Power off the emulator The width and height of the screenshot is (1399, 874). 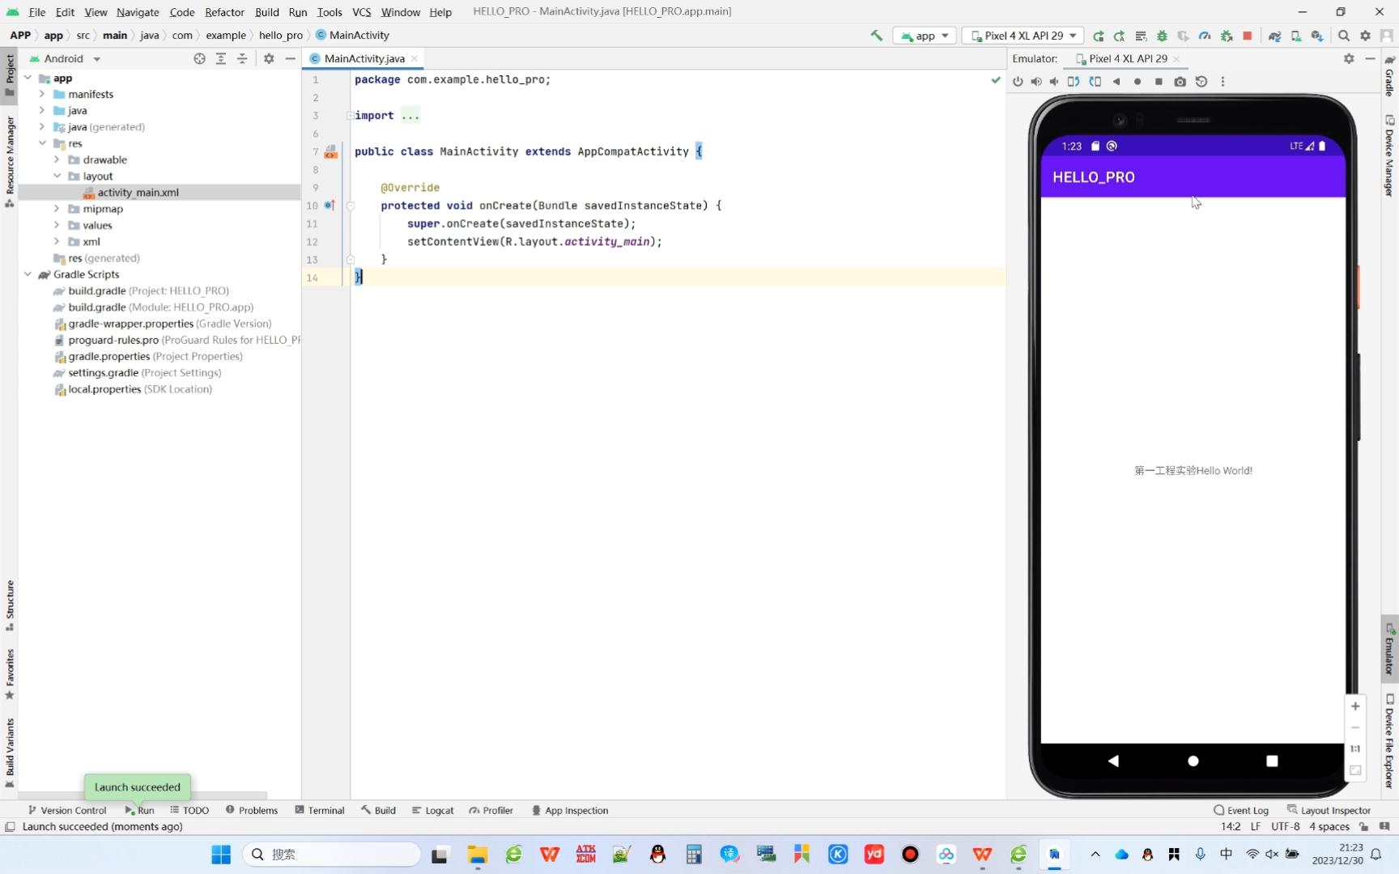coord(1017,81)
